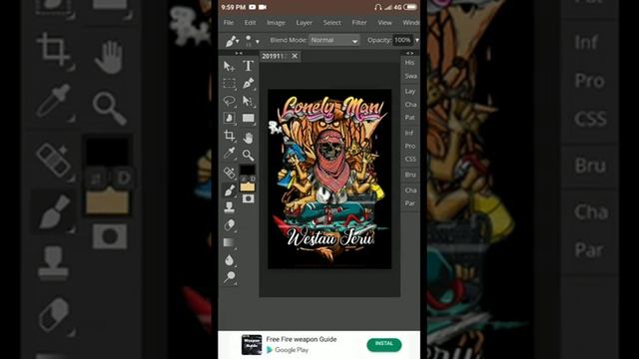Open the Par (Paragraph) panel
The image size is (639, 359).
click(410, 203)
